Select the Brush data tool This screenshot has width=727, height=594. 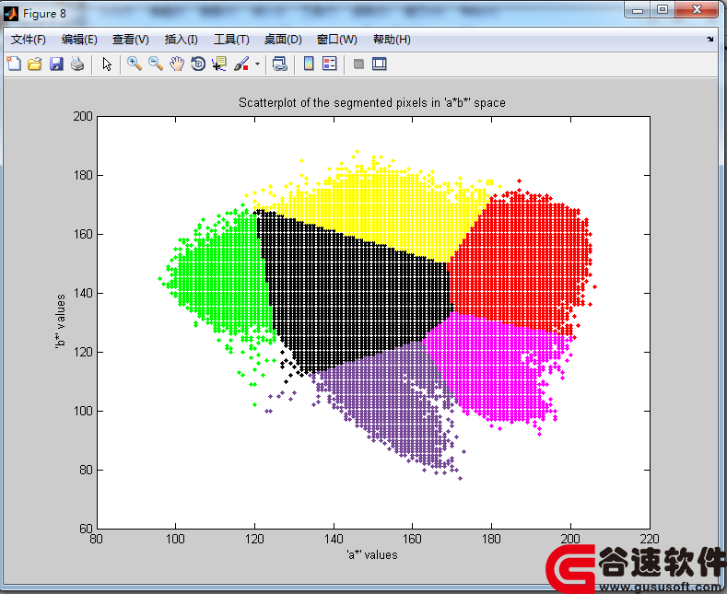click(x=241, y=64)
